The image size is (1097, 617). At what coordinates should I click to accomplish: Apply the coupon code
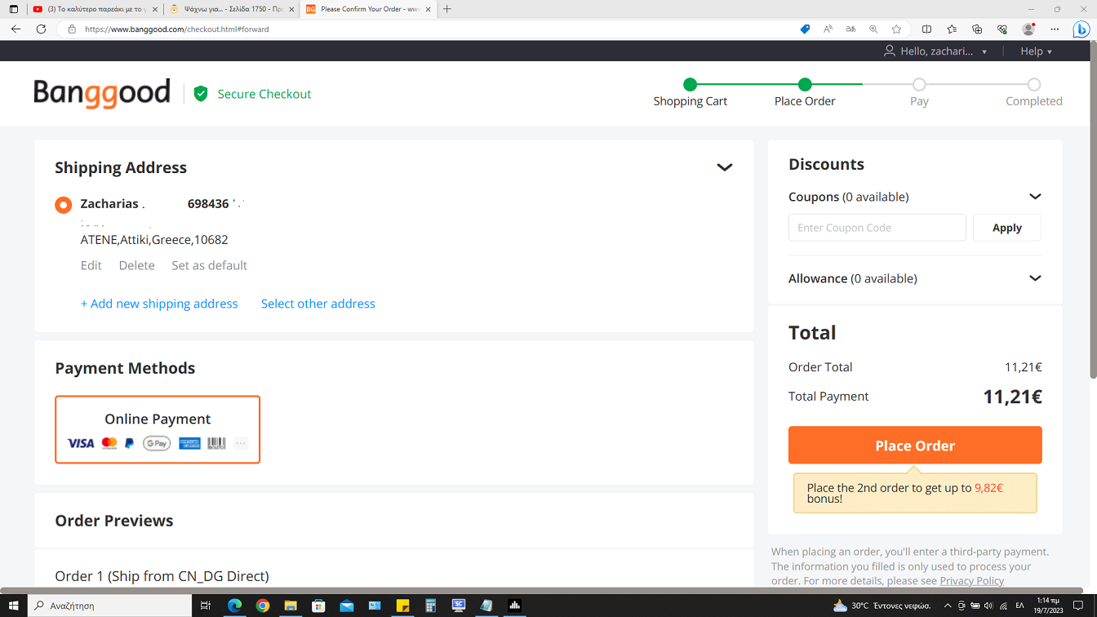tap(1007, 228)
